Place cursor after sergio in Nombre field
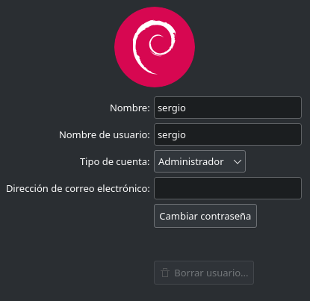The width and height of the screenshot is (310, 301). [187, 108]
